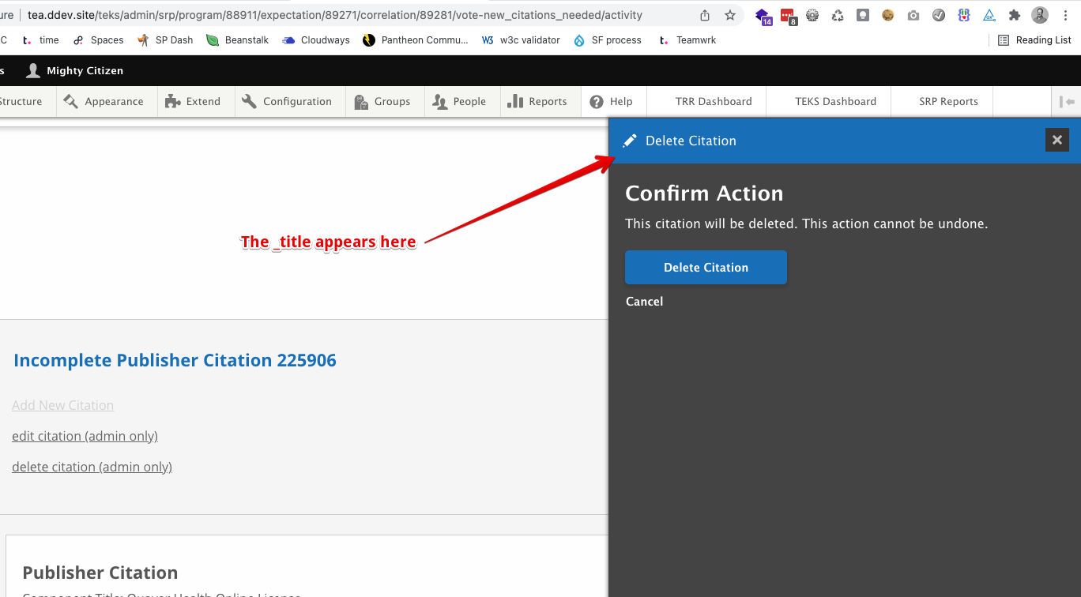The height and width of the screenshot is (597, 1081).
Task: Go to TRR Dashboard
Action: tap(714, 101)
